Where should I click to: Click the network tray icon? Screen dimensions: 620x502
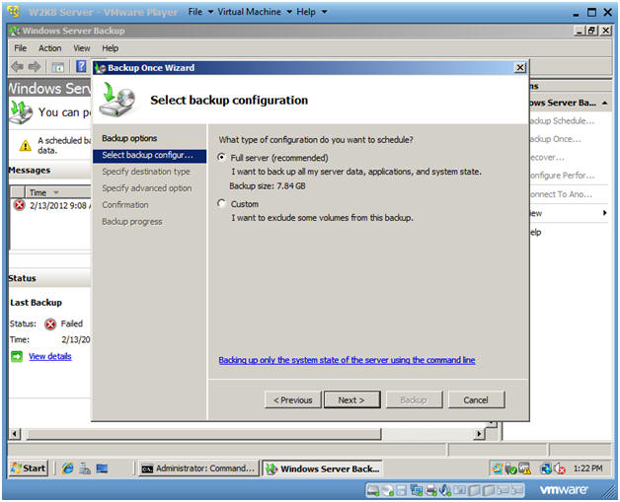546,468
